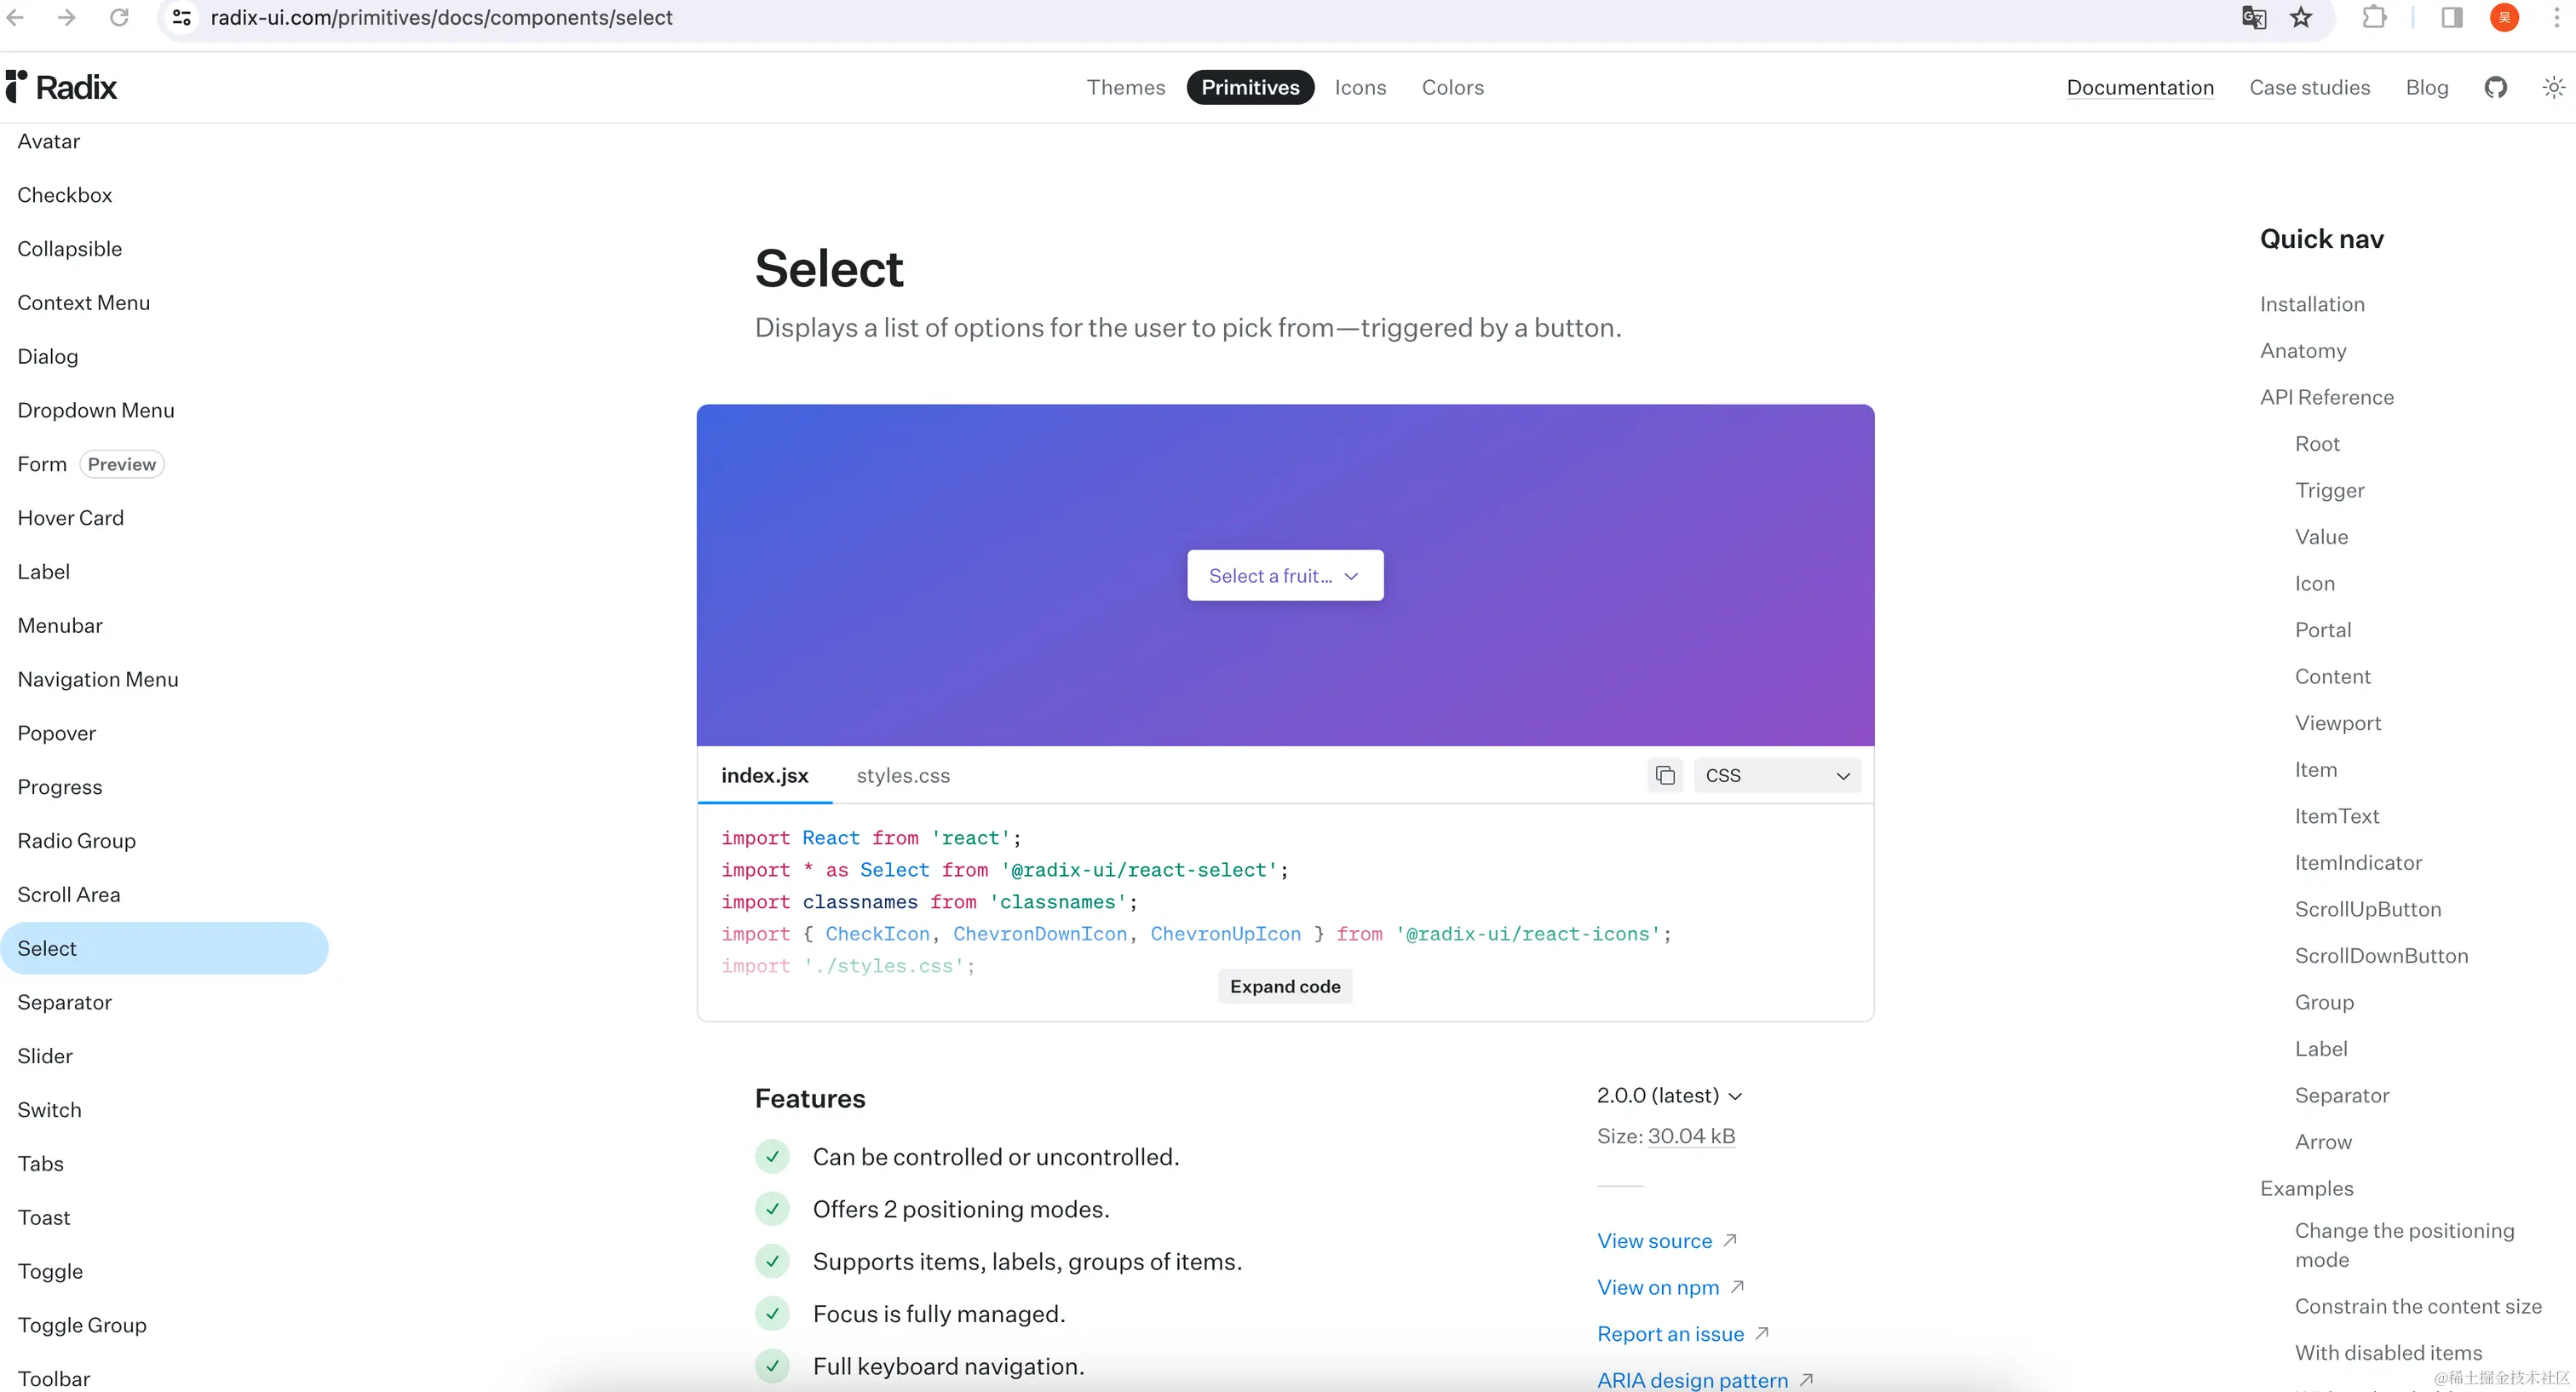2576x1392 pixels.
Task: Open the GitHub icon link
Action: 2496,87
